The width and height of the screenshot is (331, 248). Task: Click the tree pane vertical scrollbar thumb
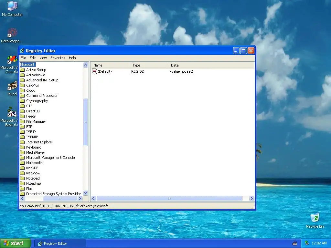click(85, 122)
